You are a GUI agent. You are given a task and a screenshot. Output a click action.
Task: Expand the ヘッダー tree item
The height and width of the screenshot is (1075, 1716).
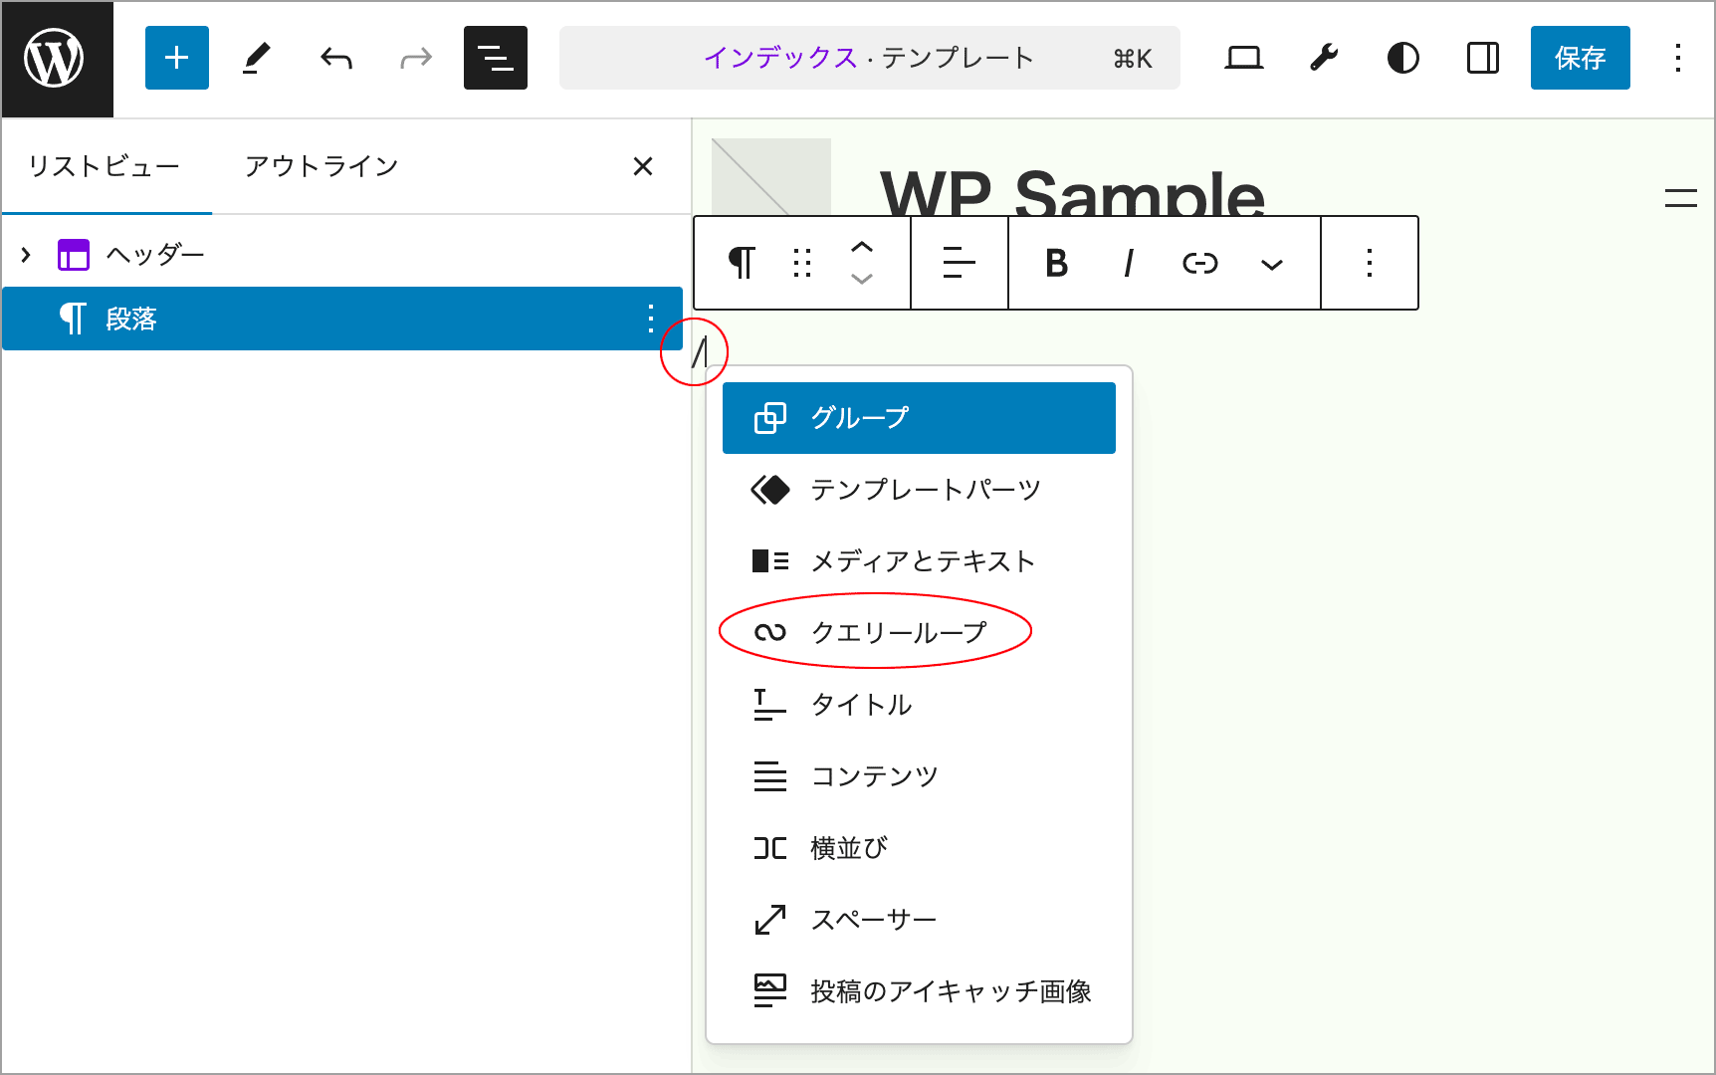click(26, 255)
